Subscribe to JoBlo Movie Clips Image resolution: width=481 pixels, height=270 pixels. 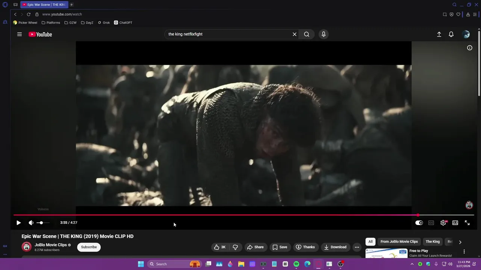[89, 247]
